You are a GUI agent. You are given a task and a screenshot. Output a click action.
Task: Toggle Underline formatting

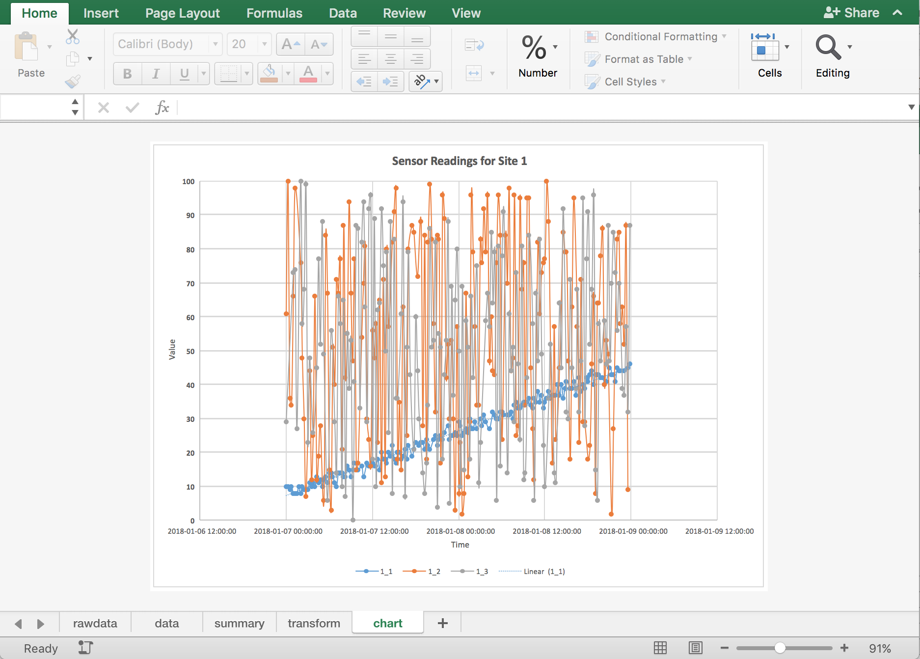click(185, 74)
